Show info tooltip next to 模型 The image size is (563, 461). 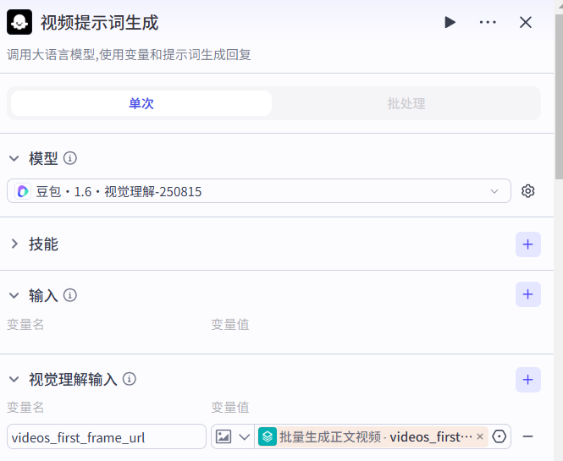tap(70, 158)
